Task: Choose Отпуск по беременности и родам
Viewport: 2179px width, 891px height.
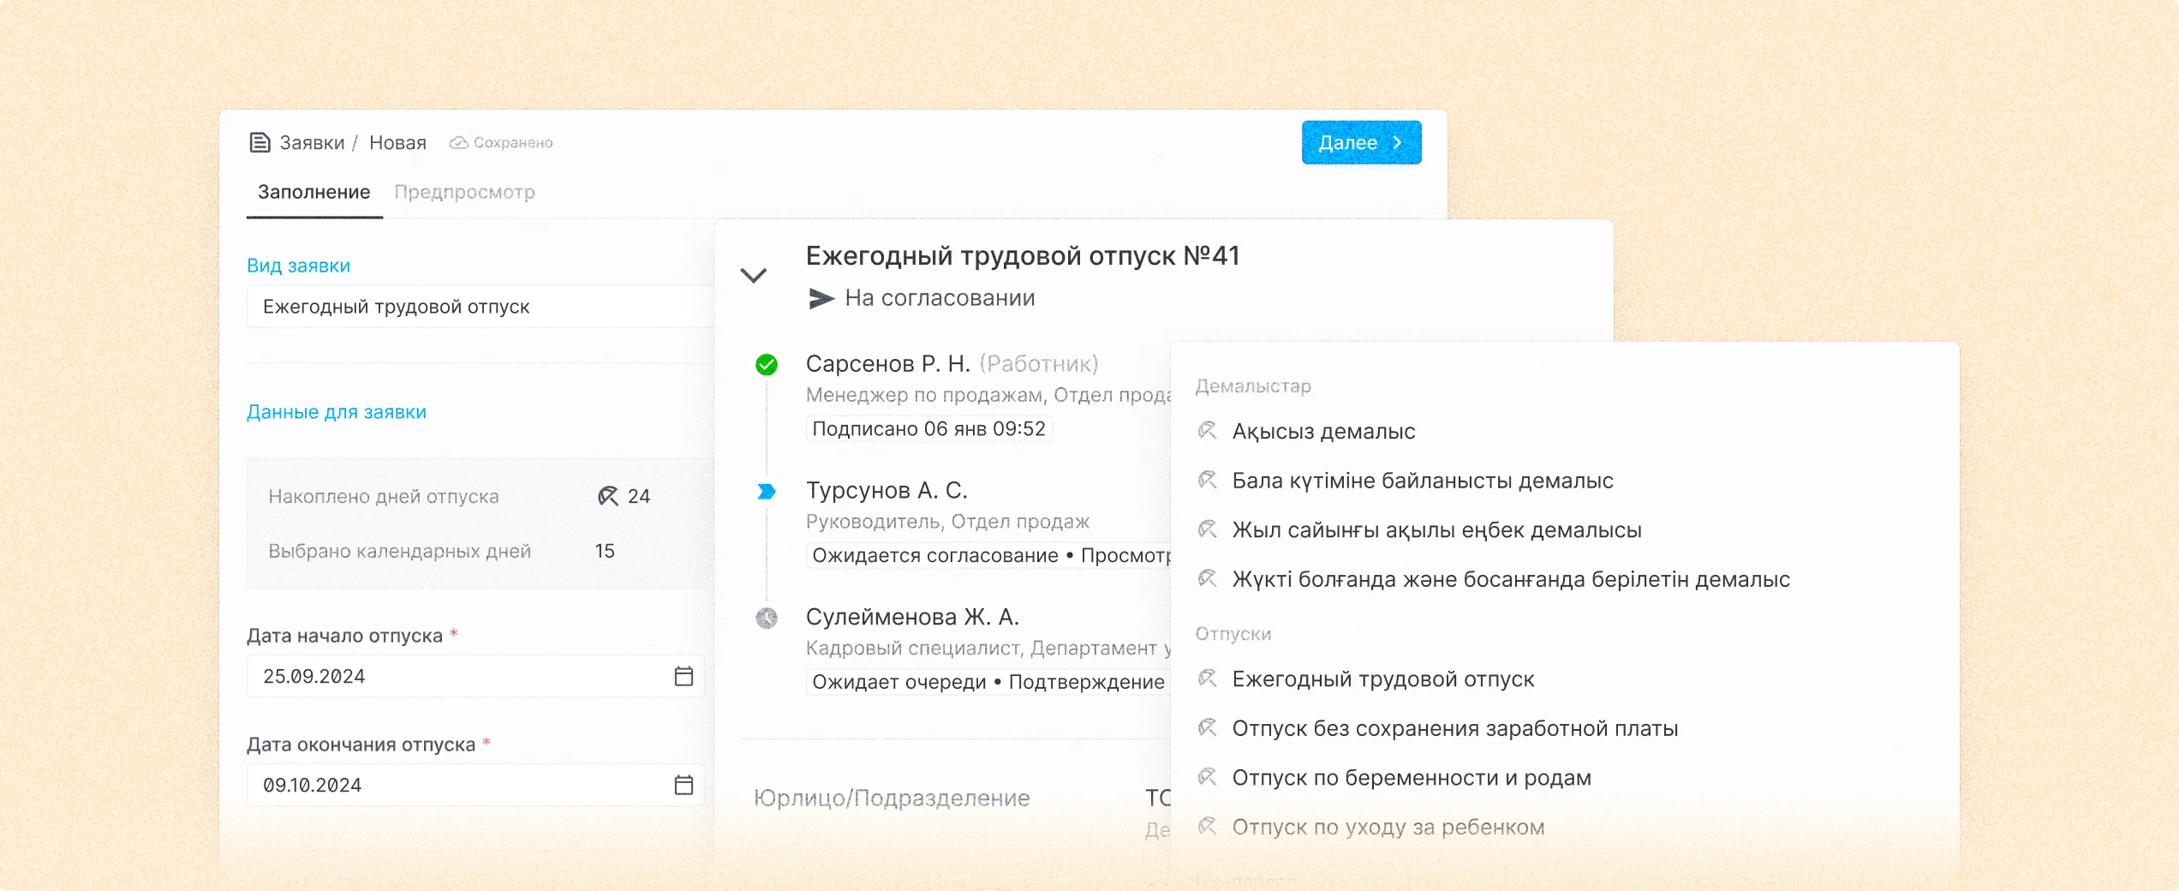Action: click(1412, 777)
